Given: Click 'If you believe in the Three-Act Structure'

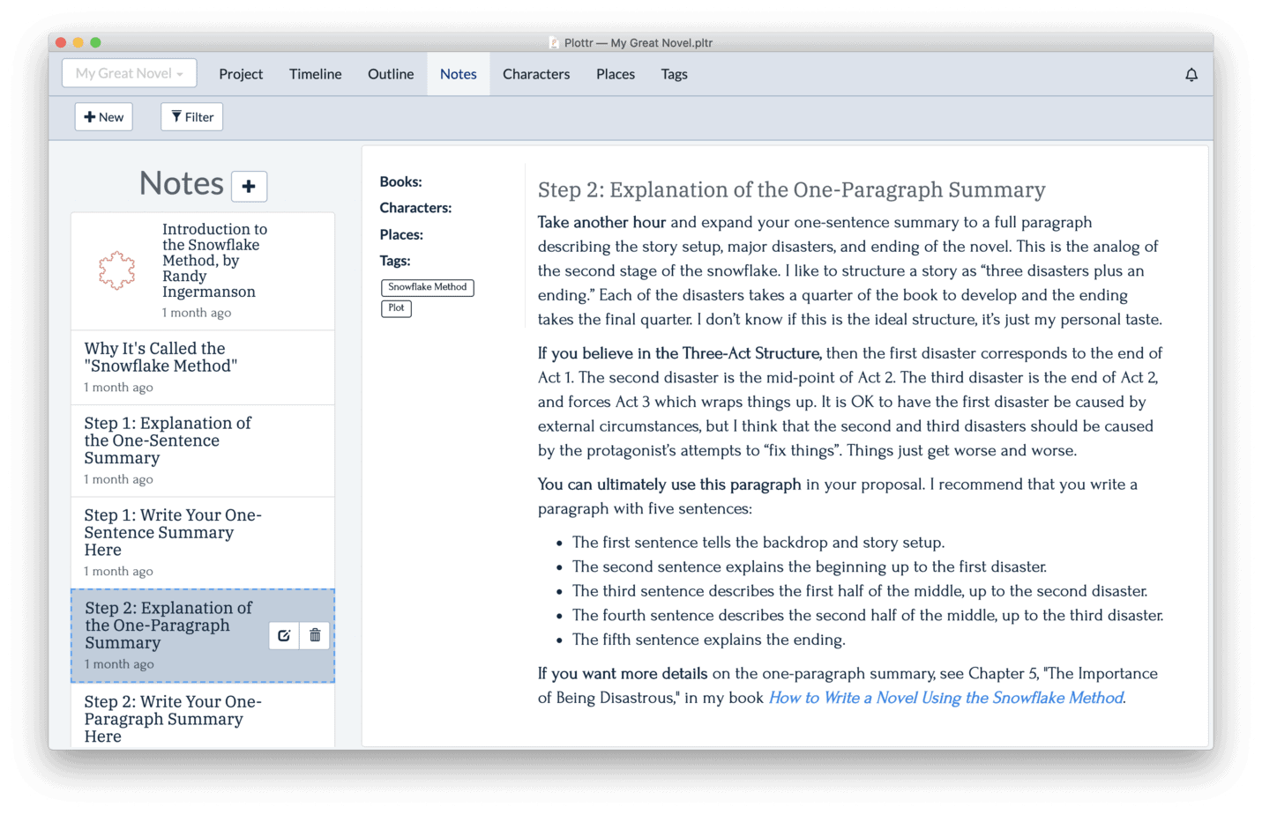Looking at the screenshot, I should point(680,353).
